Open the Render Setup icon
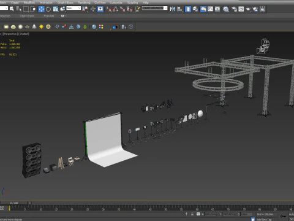Screen dimensions: 294x221 click(234, 9)
